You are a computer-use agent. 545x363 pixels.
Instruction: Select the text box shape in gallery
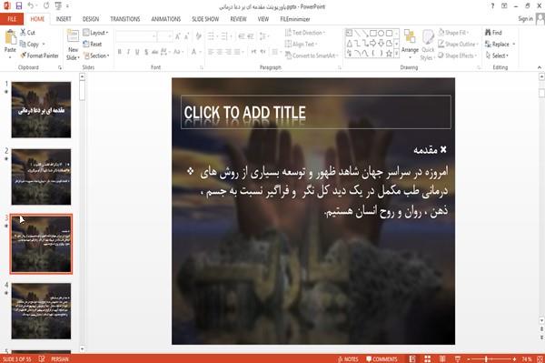click(x=349, y=33)
